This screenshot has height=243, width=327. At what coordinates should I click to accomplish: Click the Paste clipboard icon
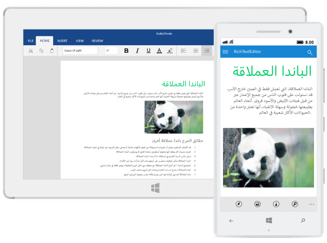coord(52,51)
